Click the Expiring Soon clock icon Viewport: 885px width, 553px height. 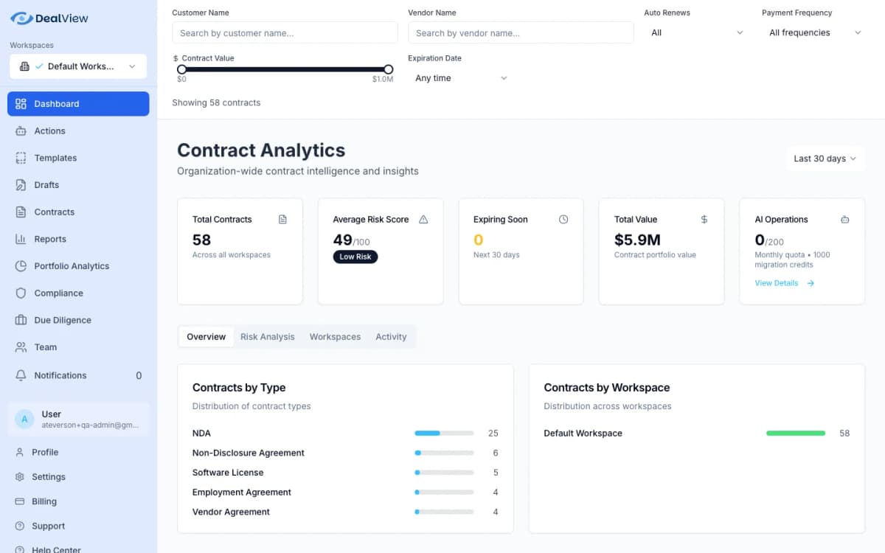[x=563, y=219]
